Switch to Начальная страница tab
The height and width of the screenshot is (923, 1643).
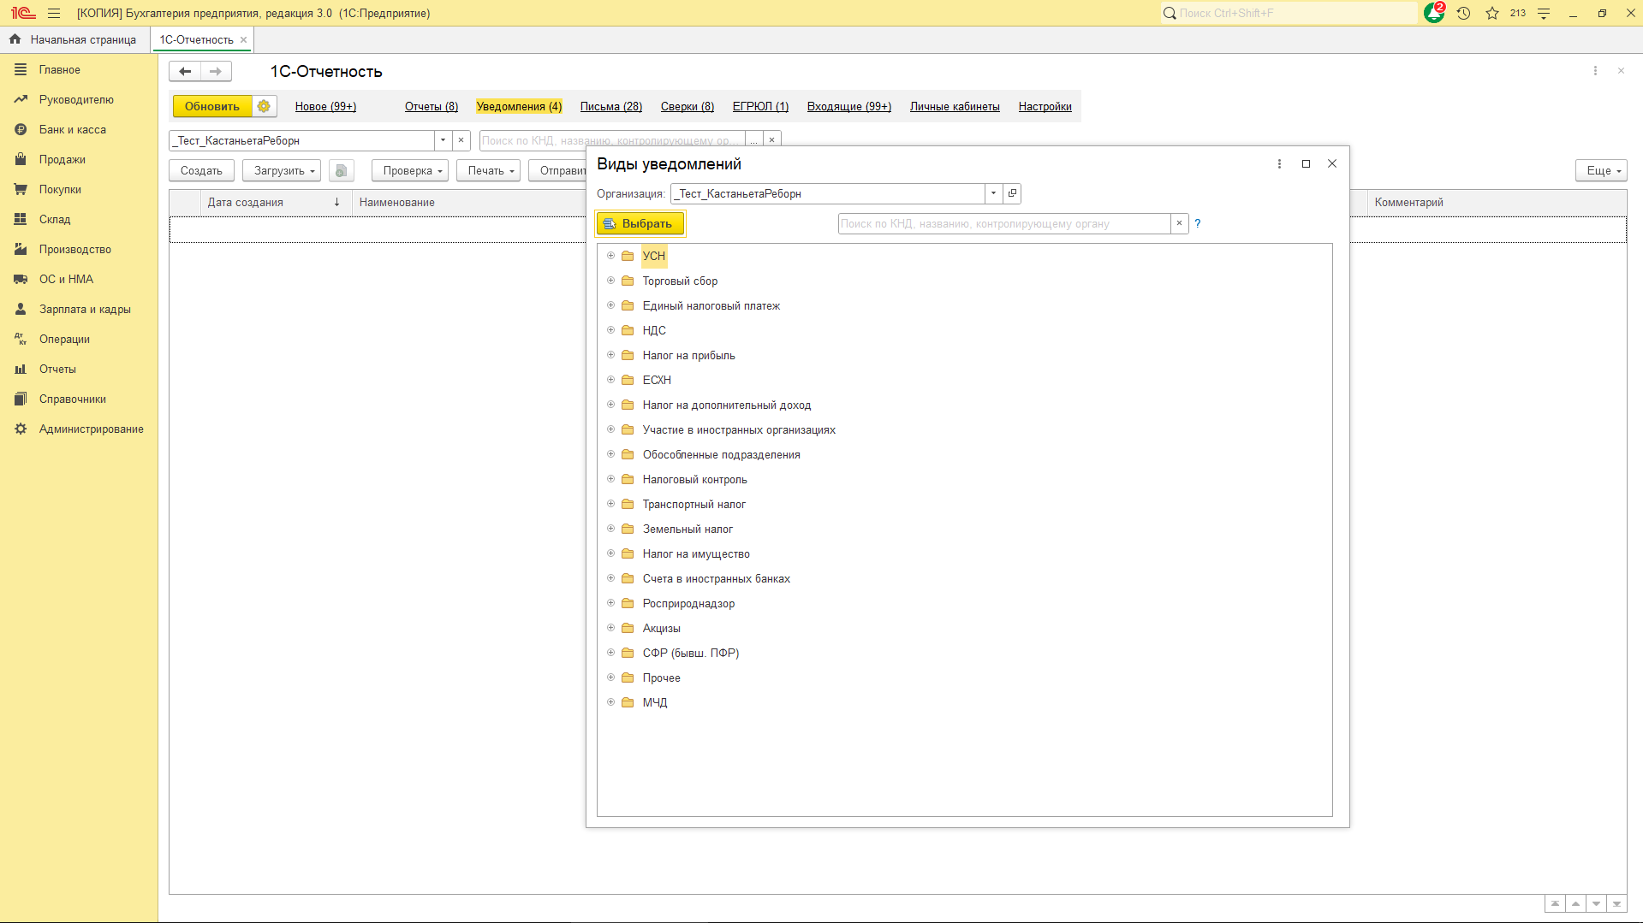(73, 39)
